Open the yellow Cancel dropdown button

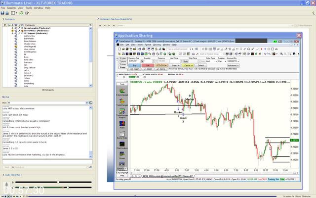click(x=188, y=65)
